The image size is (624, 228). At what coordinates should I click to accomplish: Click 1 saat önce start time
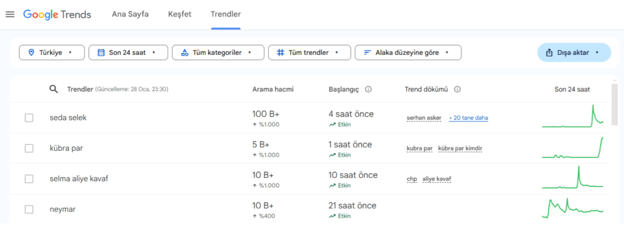(350, 144)
